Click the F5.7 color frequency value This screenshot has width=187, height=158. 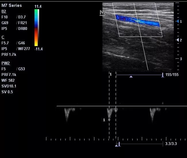click(x=5, y=43)
